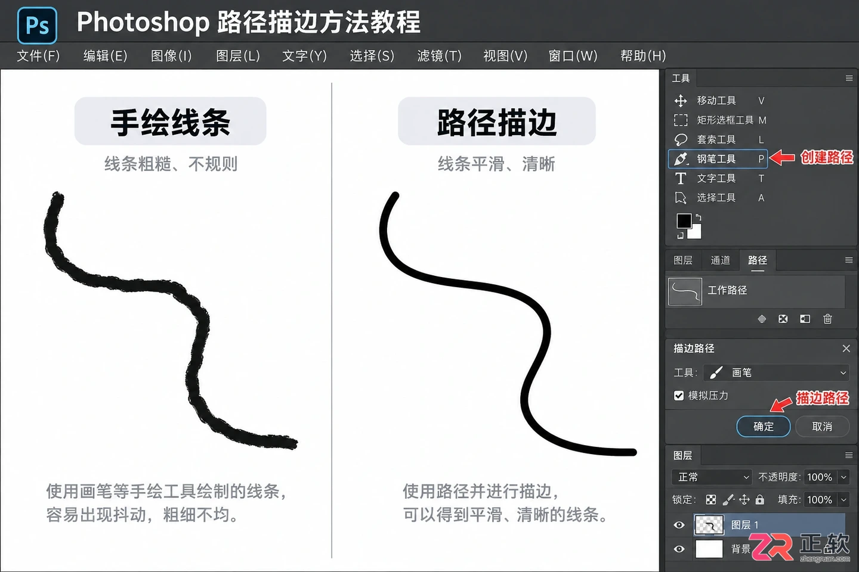Switch to the 通道 tab
This screenshot has width=859, height=572.
(x=720, y=260)
